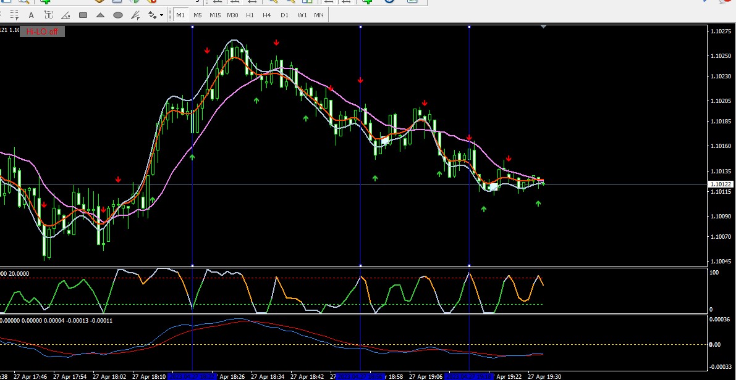
Task: Select the Text Label (T) tool
Action: point(48,15)
